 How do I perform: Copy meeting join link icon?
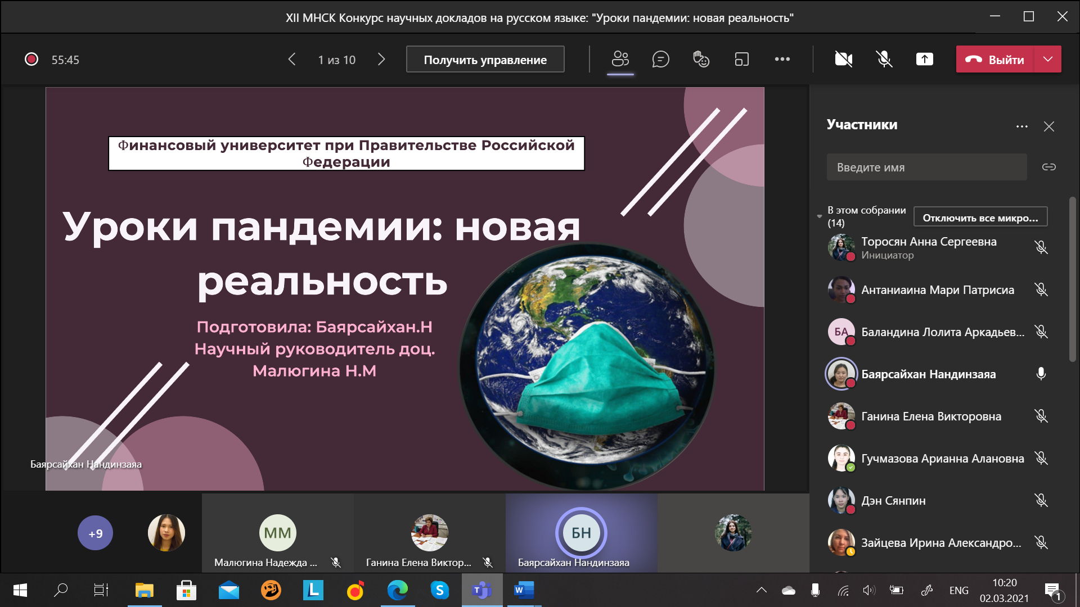point(1048,167)
